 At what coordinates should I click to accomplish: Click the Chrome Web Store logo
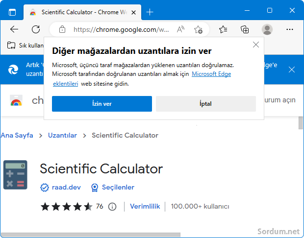tap(16, 100)
